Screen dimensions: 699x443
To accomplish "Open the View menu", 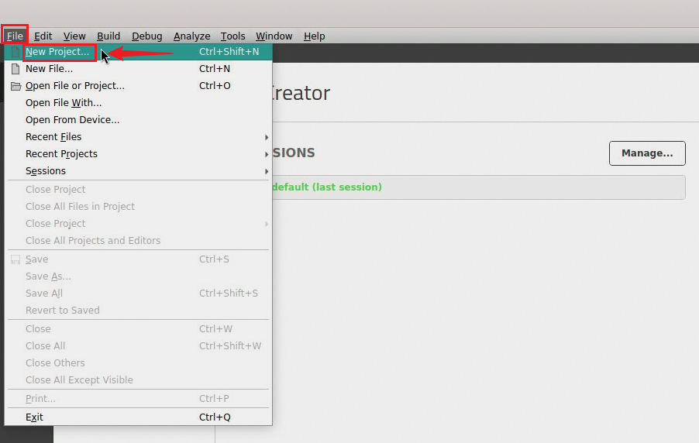I will 74,36.
